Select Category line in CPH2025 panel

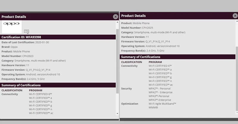pyautogui.click(x=153, y=32)
